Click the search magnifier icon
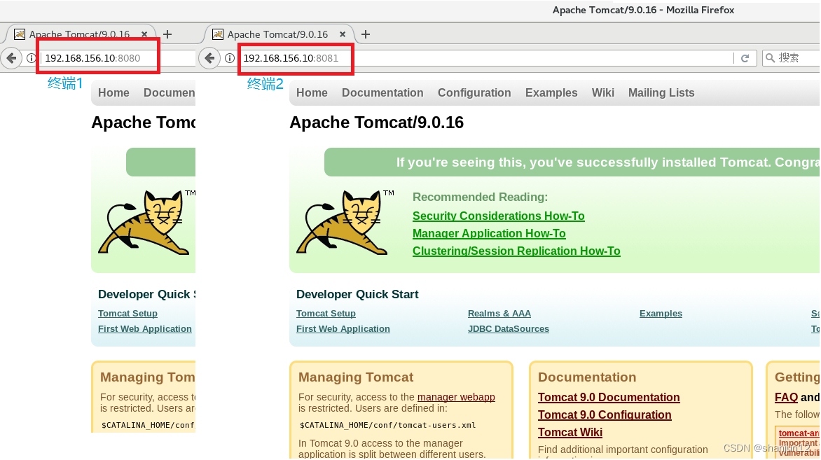The height and width of the screenshot is (460, 821). [x=770, y=58]
